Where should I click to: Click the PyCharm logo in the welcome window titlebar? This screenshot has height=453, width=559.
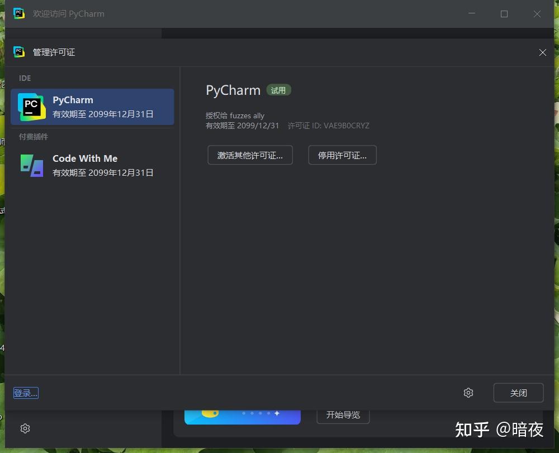click(x=18, y=13)
